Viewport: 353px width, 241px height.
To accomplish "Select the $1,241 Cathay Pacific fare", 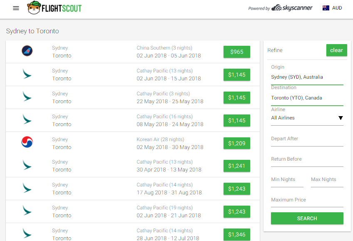I will point(236,166).
